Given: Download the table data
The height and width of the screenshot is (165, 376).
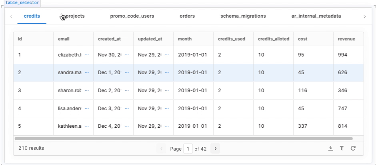Looking at the screenshot, I should (331, 149).
